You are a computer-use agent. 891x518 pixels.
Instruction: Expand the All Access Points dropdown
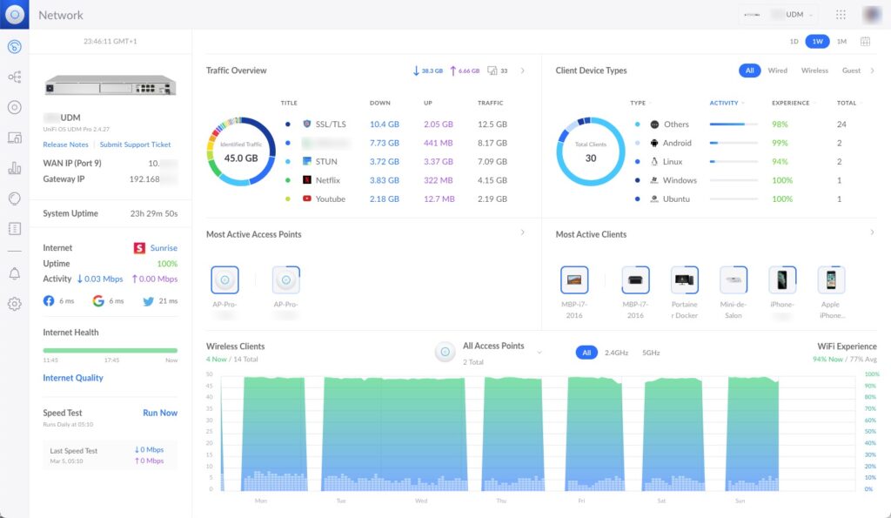539,352
